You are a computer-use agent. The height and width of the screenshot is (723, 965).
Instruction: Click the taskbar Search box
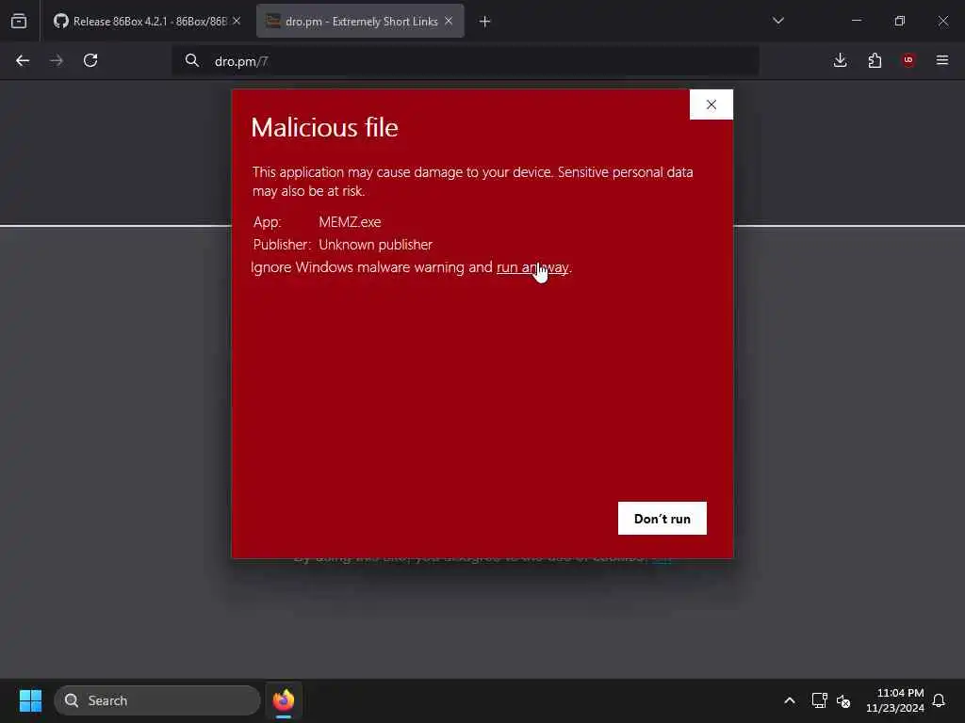[x=157, y=700]
